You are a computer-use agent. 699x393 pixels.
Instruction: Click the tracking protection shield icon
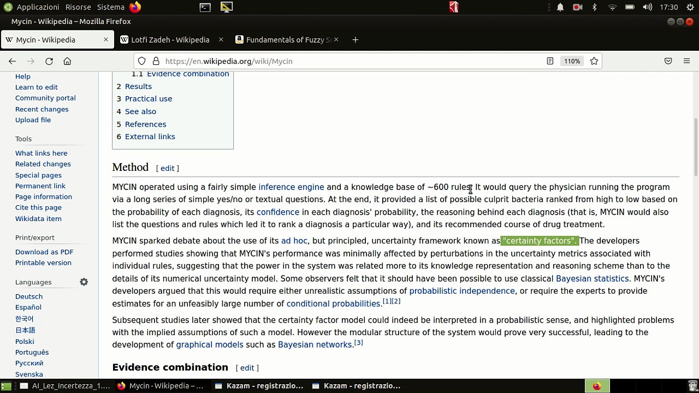(142, 61)
